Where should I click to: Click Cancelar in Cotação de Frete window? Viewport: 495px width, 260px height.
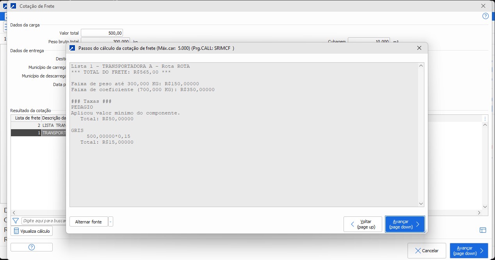427,251
